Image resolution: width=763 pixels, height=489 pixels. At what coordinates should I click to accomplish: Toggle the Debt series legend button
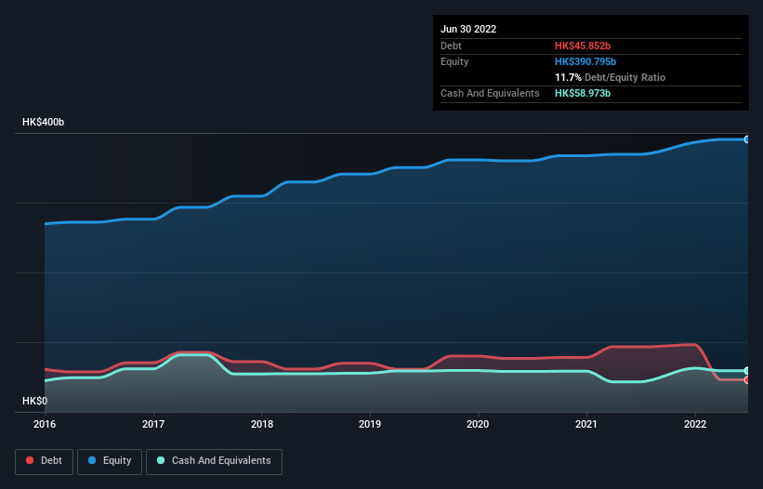pyautogui.click(x=45, y=461)
